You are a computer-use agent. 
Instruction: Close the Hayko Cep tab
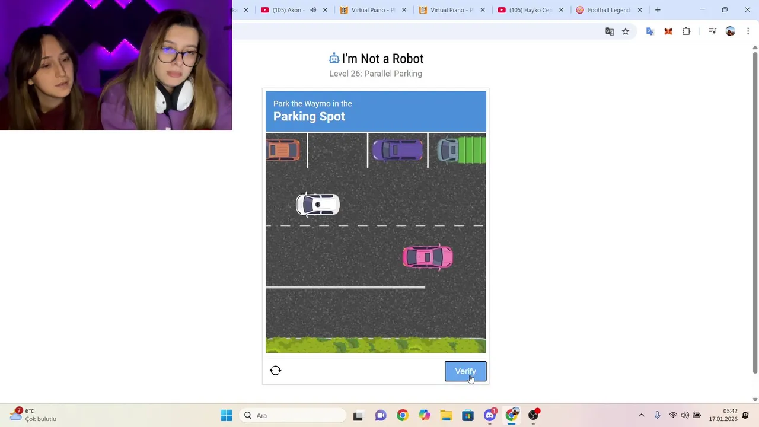pos(561,10)
